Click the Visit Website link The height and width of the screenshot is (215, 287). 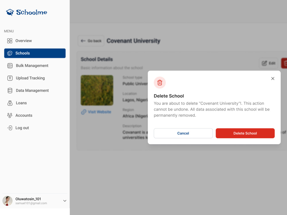click(x=96, y=112)
